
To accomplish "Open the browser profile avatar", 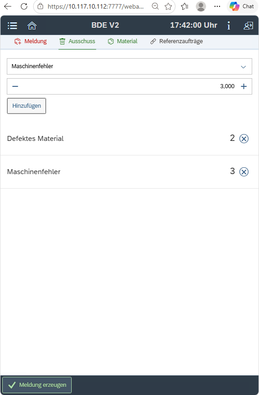I will coord(200,6).
